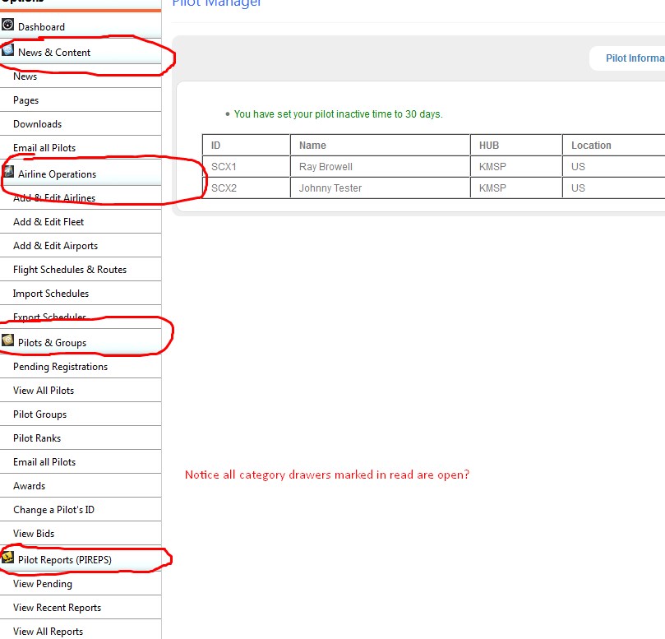Open Pilot Ranks
The width and height of the screenshot is (665, 639).
(81, 438)
